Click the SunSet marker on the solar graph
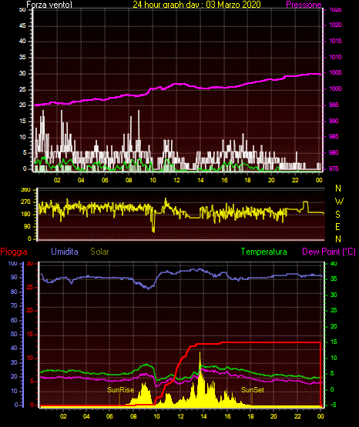This screenshot has width=359, height=427. click(253, 390)
